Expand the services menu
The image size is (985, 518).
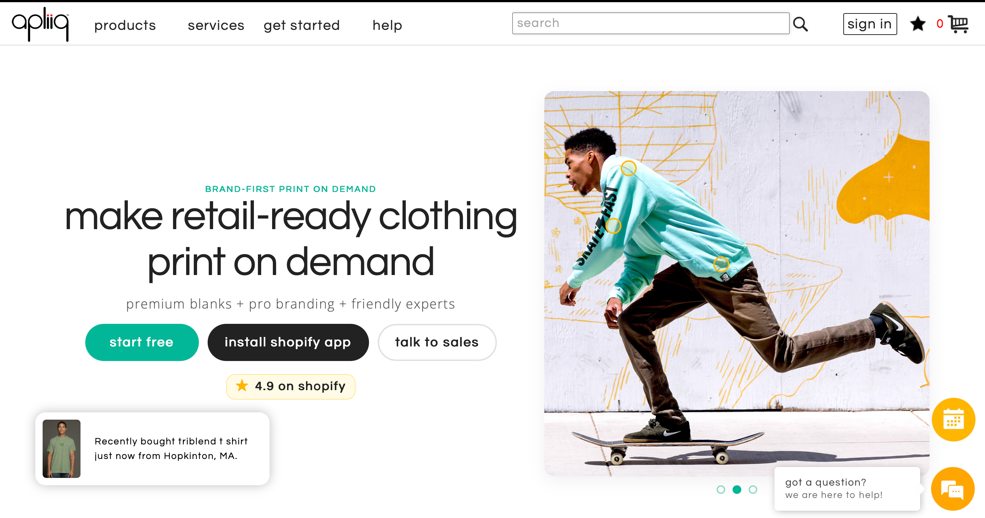[x=216, y=25]
